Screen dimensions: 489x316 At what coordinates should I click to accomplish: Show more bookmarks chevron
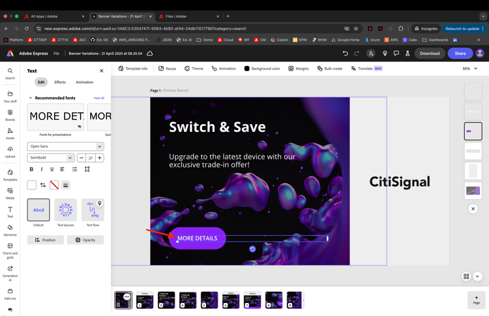pyautogui.click(x=479, y=40)
